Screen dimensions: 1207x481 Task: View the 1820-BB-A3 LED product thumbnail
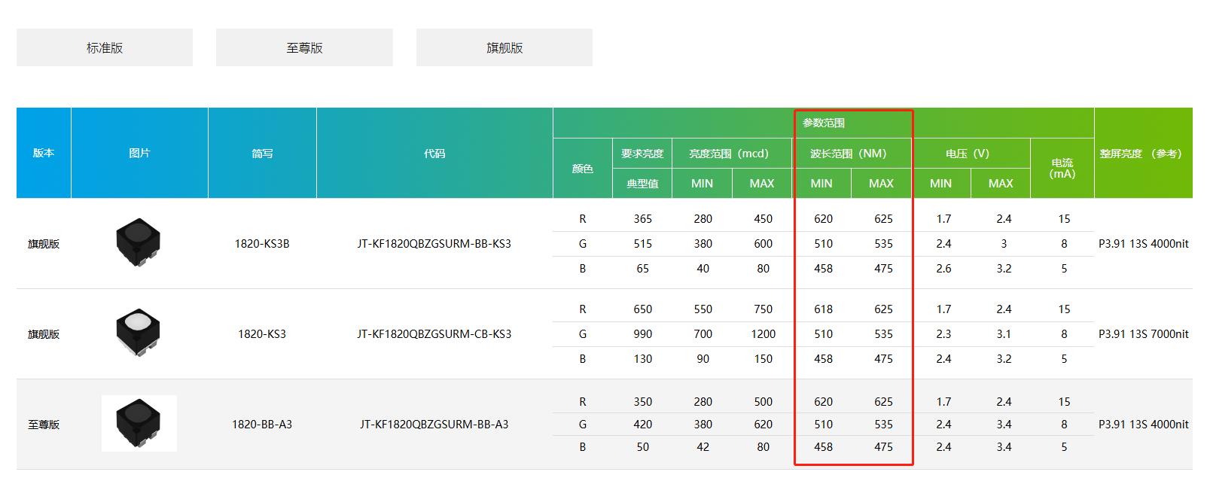139,423
